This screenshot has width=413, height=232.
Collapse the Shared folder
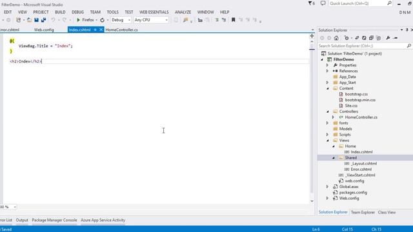(334, 158)
